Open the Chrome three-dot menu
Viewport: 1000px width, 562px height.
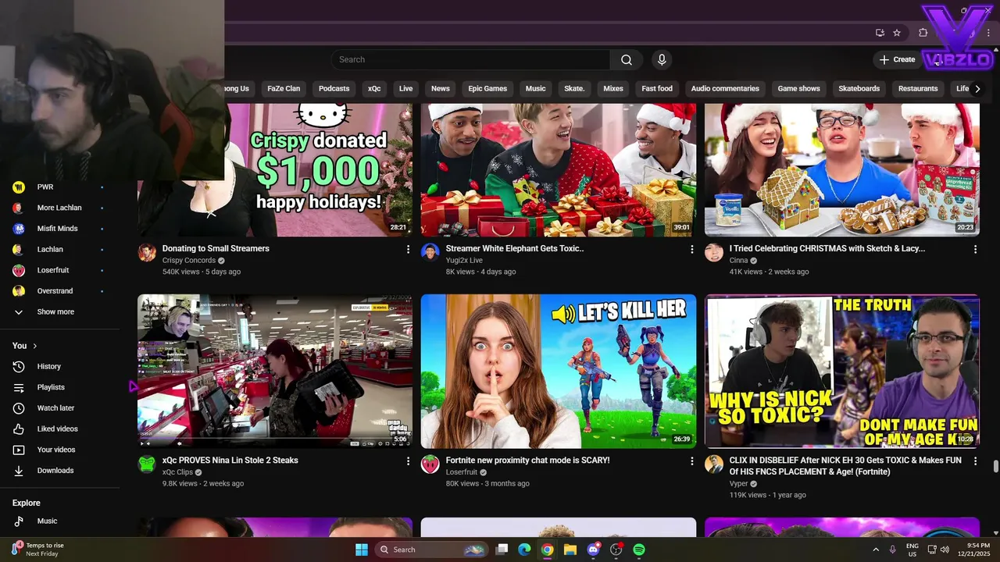(x=988, y=33)
